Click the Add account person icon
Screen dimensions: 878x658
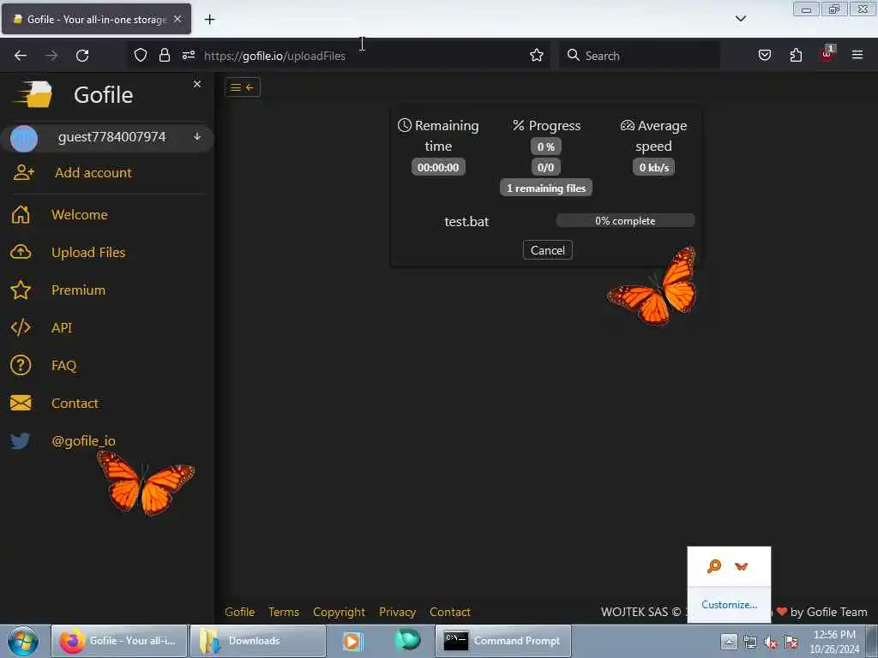tap(23, 172)
